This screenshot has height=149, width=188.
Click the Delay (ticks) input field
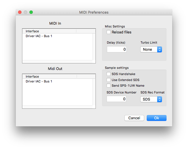[117, 49]
